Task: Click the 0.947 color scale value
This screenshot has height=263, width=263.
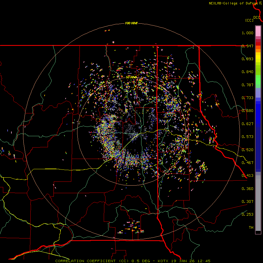Action: pyautogui.click(x=248, y=46)
